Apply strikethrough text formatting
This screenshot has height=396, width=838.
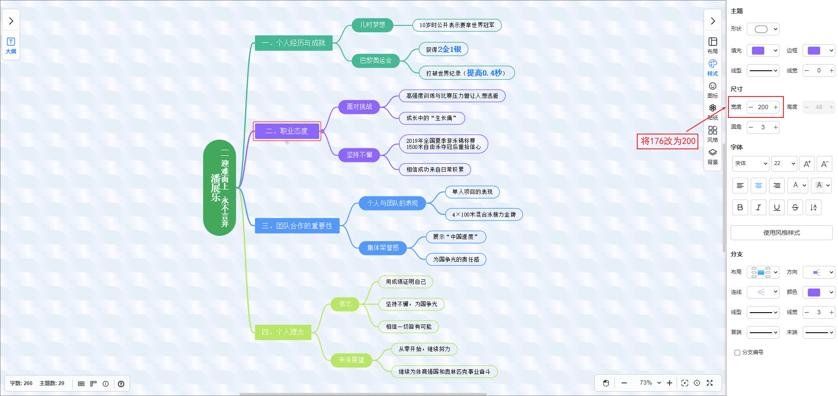pos(795,207)
